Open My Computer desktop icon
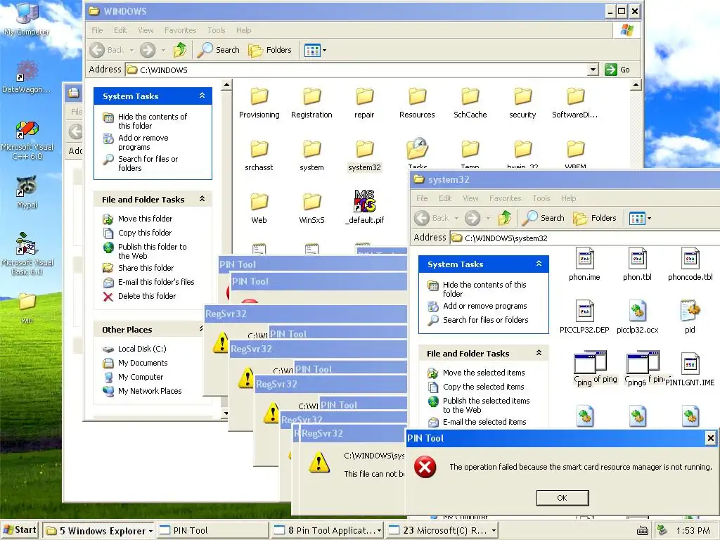Image resolution: width=720 pixels, height=540 pixels. (27, 13)
